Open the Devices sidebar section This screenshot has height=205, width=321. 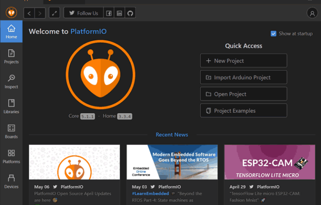pos(11,181)
